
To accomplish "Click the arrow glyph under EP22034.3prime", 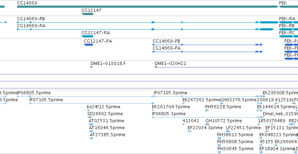I will [x=189, y=131].
